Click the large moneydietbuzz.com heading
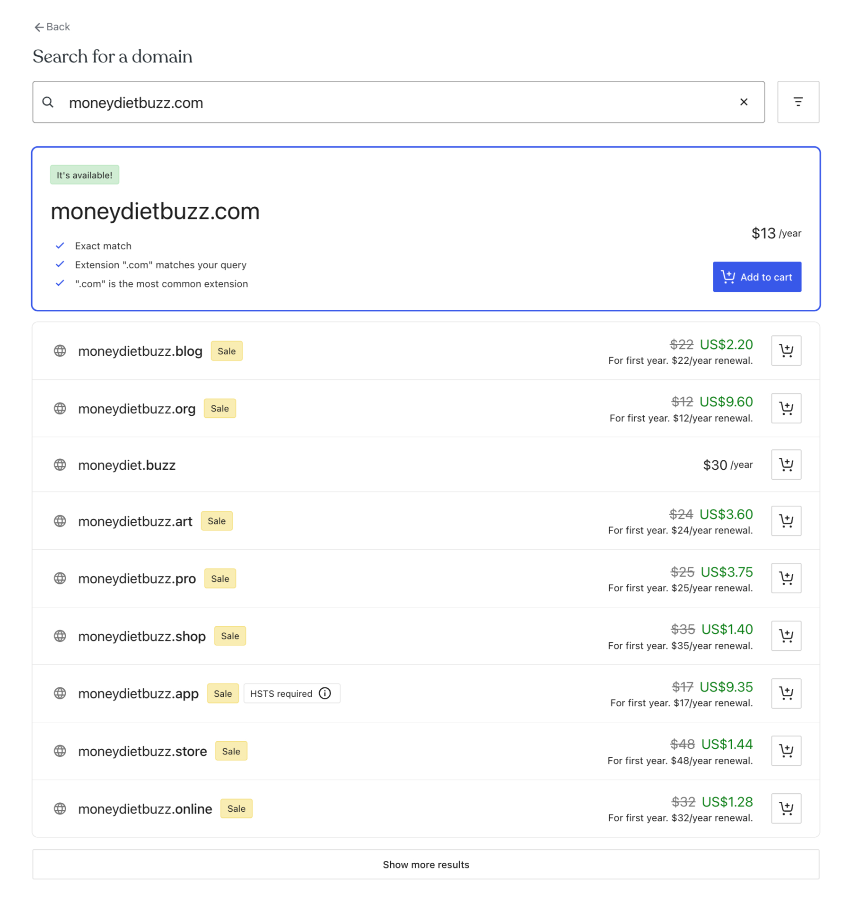This screenshot has height=912, width=850. click(x=155, y=211)
